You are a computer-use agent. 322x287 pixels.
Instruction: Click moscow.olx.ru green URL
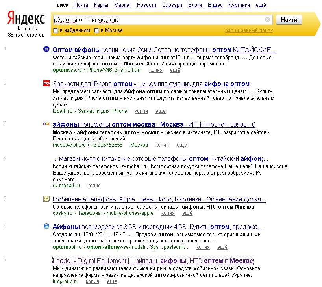pyautogui.click(x=69, y=145)
